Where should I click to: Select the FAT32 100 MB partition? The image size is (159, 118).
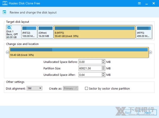pyautogui.click(x=29, y=32)
